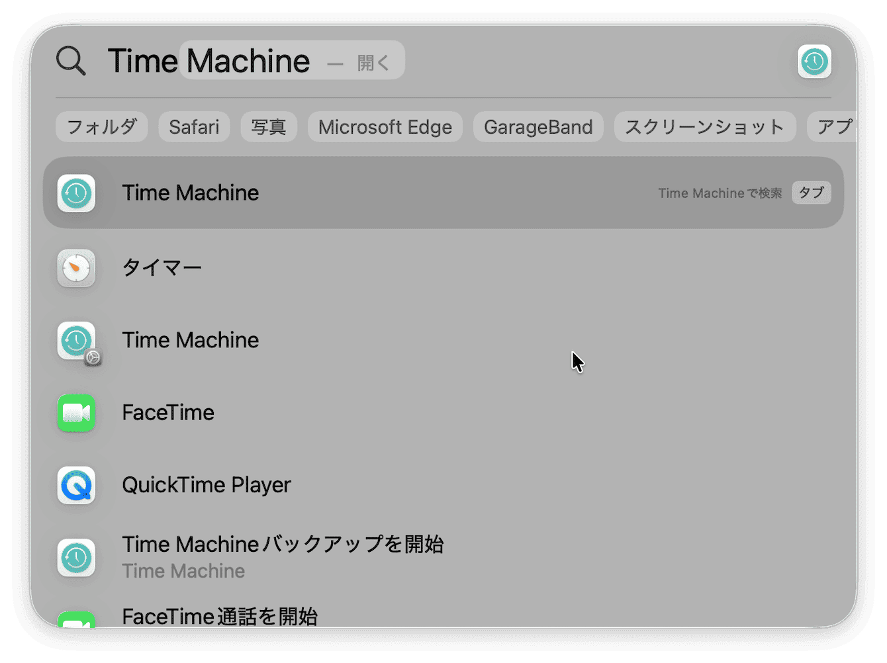
Task: Filter results by スクリーンショット
Action: (705, 126)
